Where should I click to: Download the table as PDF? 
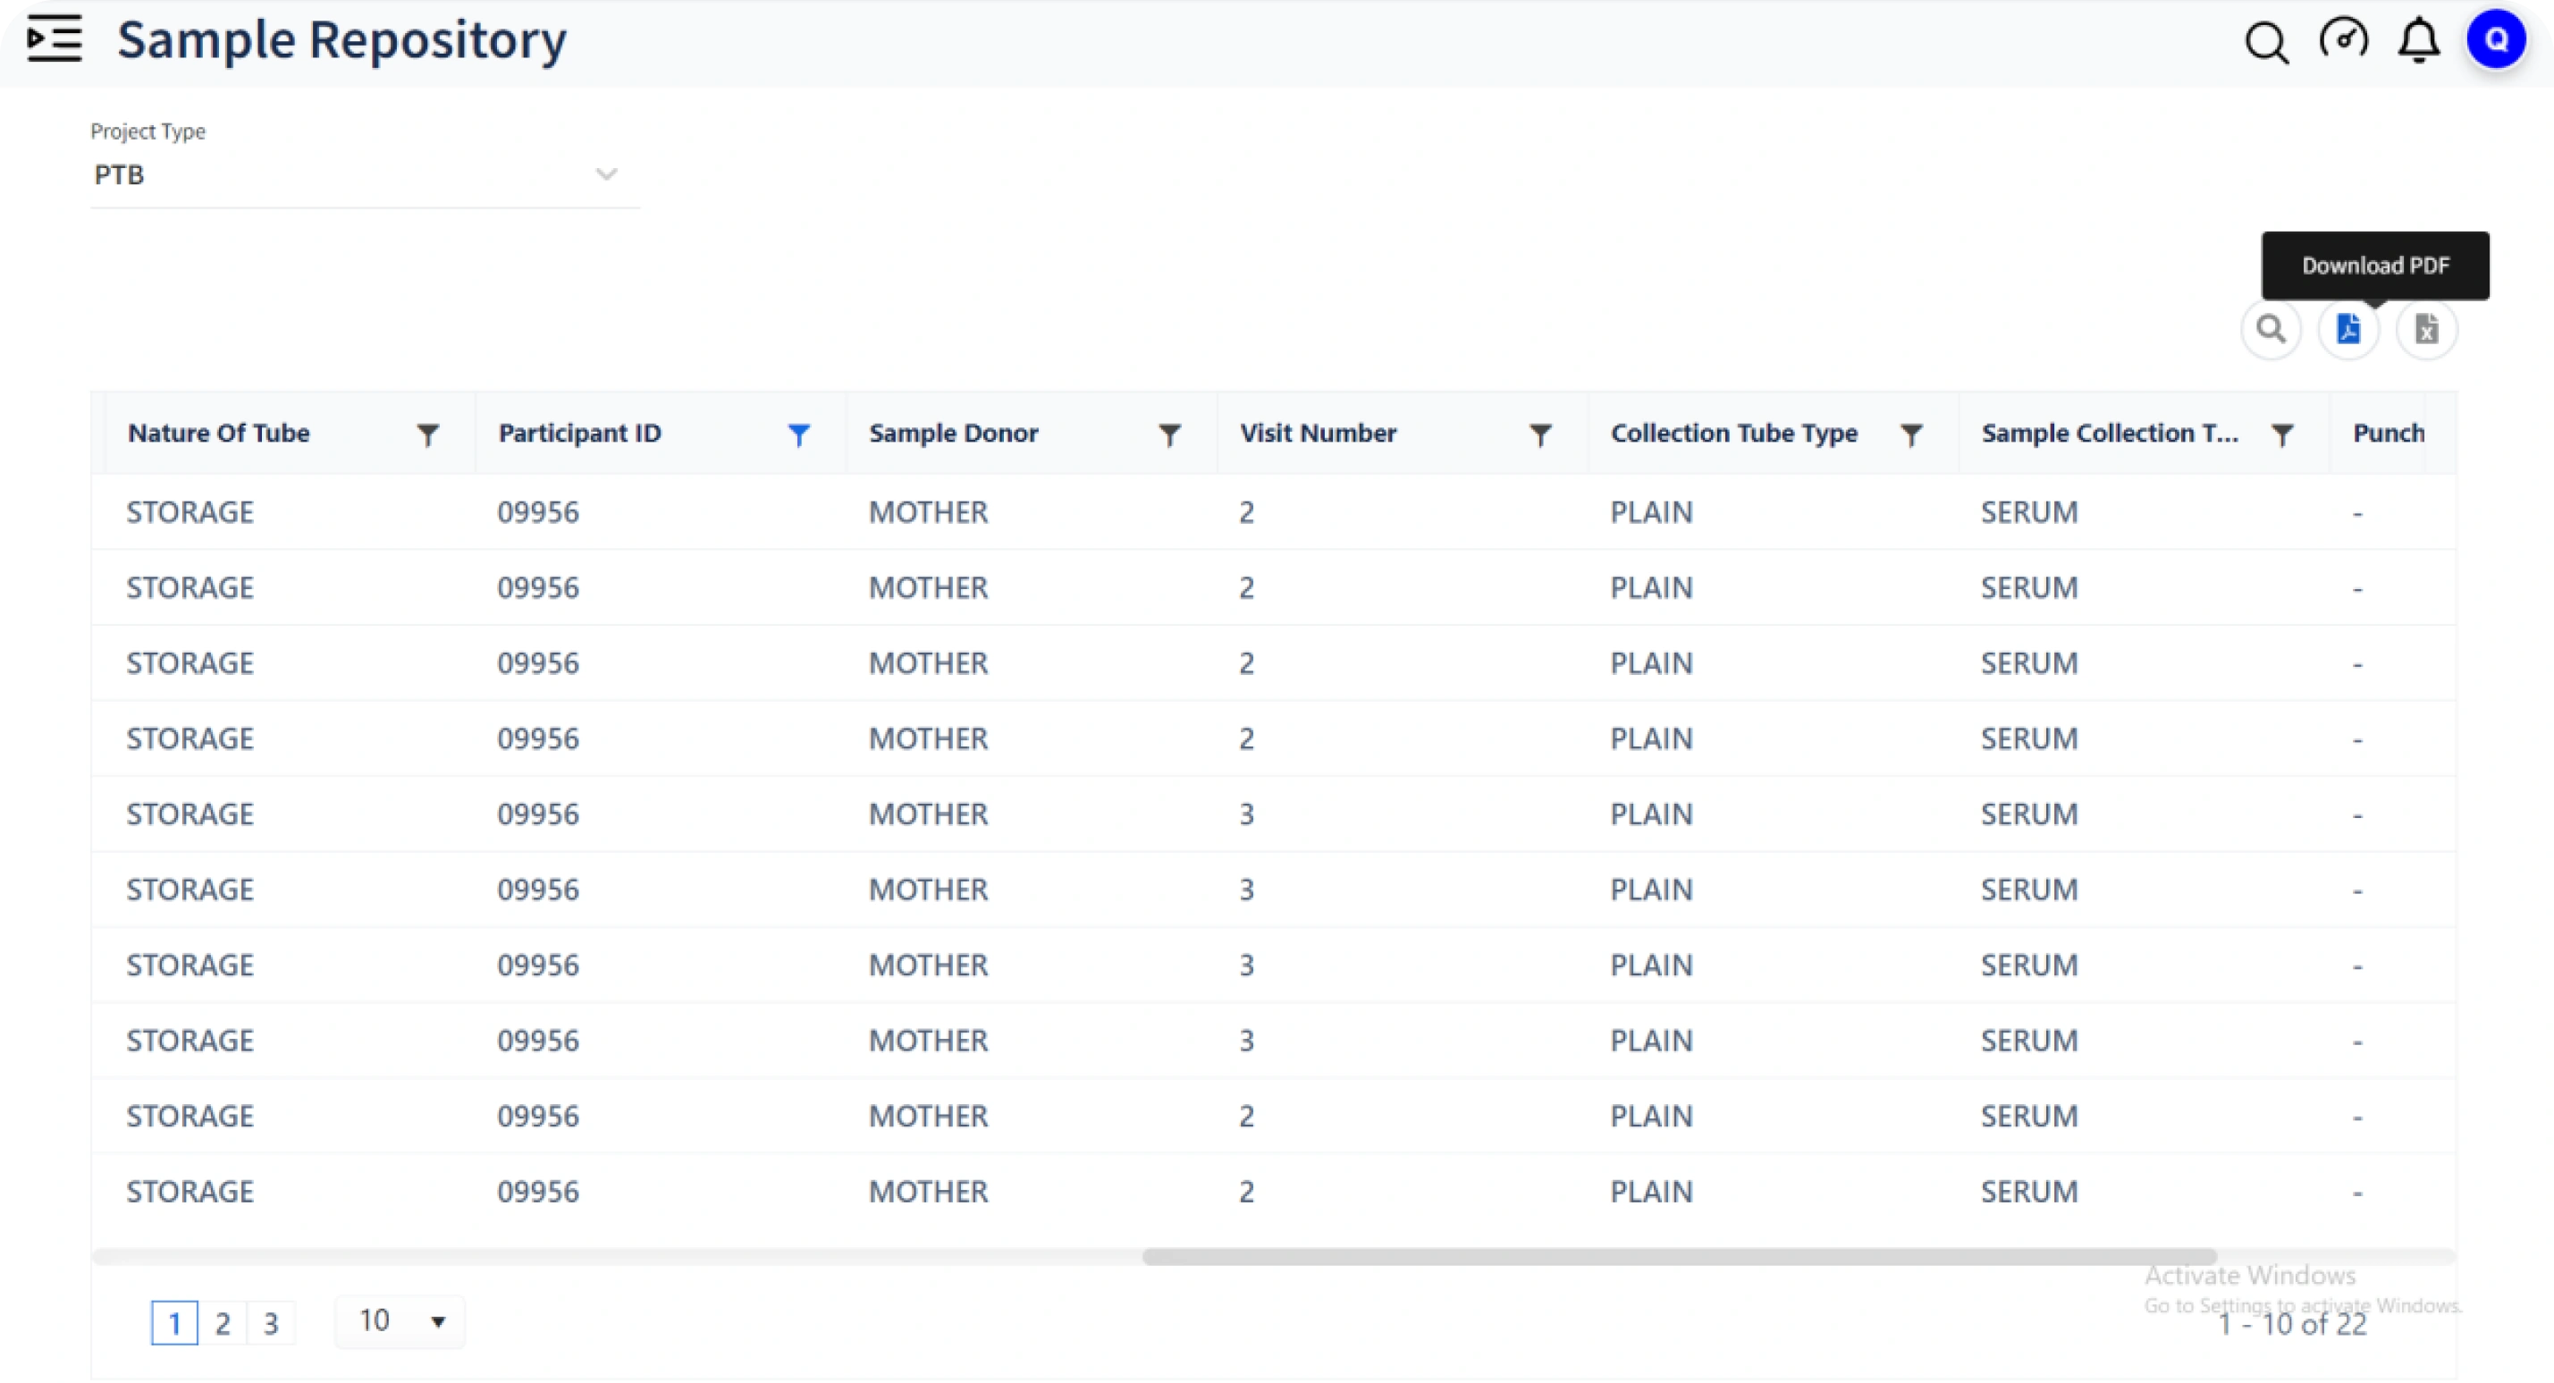2348,329
